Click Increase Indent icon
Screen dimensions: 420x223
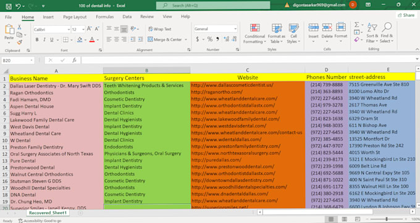click(x=141, y=39)
